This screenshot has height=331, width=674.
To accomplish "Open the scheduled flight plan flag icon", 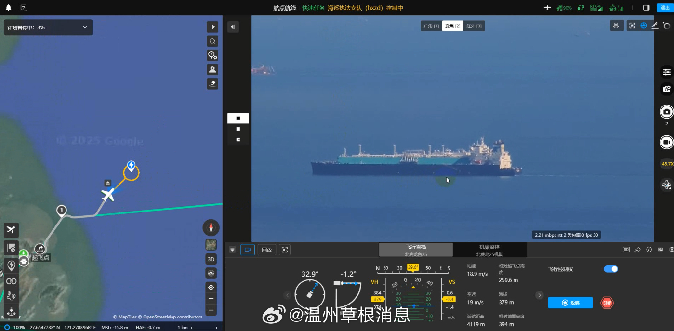I will 11,248.
